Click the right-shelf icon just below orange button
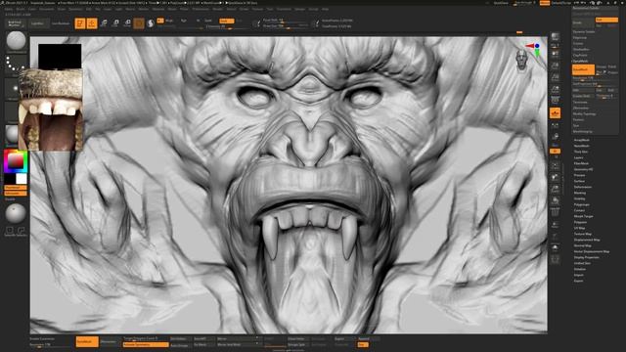Image resolution: width=626 pixels, height=352 pixels. click(555, 126)
